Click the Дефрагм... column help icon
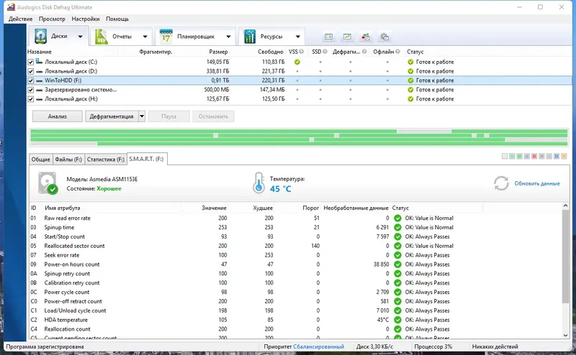 coord(364,52)
